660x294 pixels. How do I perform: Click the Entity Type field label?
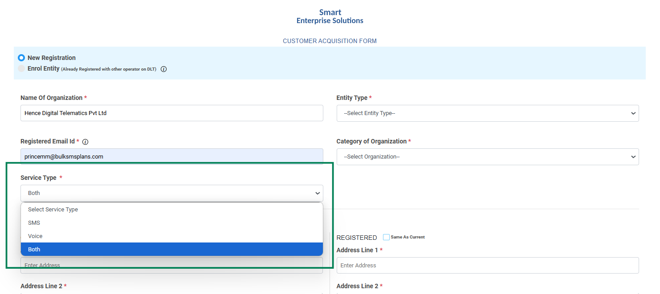[x=352, y=98]
